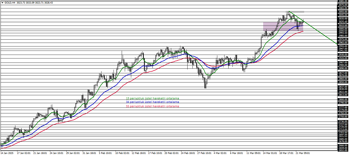Screen dimensions: 349x156
Task: Click the 4 Mar 02:01 time label
Action: (x=220, y=153)
